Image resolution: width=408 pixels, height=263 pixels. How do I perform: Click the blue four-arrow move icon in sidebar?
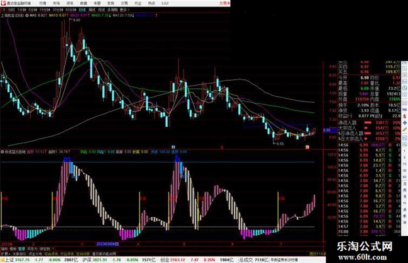click(x=405, y=122)
